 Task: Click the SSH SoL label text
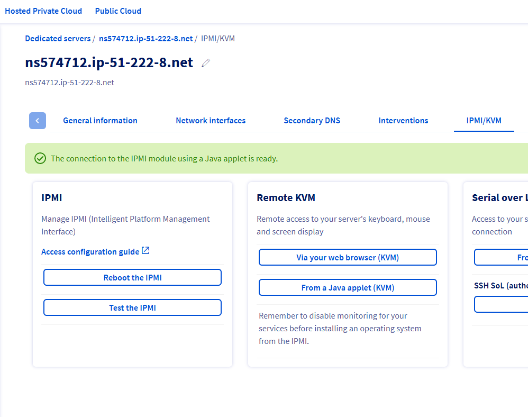pyautogui.click(x=500, y=286)
